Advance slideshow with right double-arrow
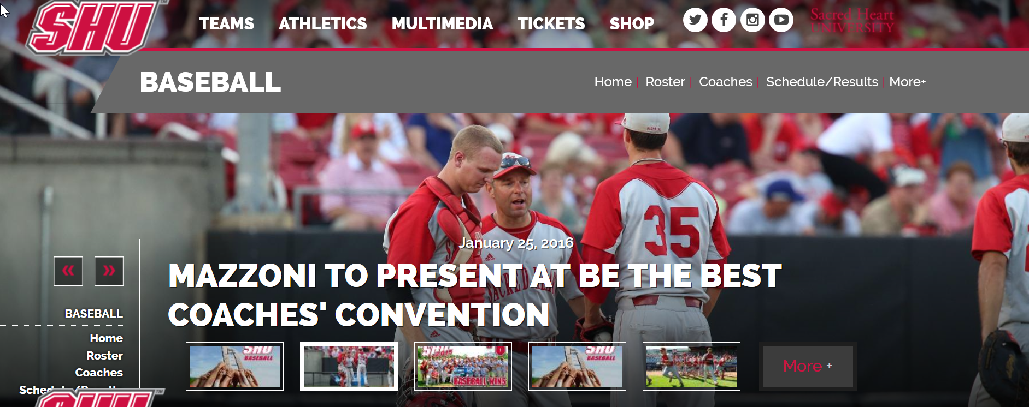This screenshot has height=407, width=1029. [x=109, y=271]
